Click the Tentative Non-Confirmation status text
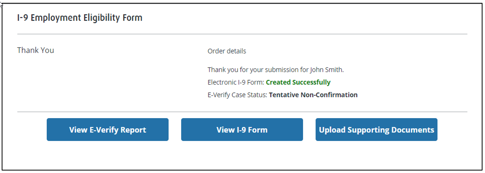 pos(313,95)
